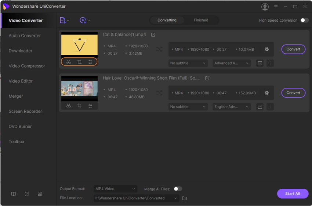The height and width of the screenshot is (206, 312).
Task: Crop the Hair Love video
Action: (79, 105)
